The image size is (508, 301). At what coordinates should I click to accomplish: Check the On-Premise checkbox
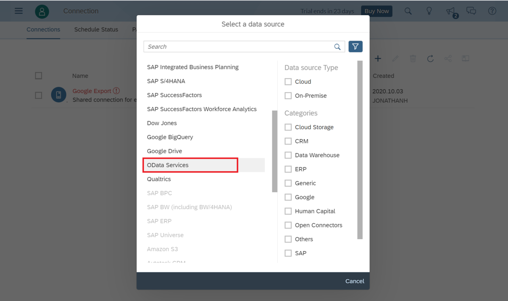click(288, 96)
